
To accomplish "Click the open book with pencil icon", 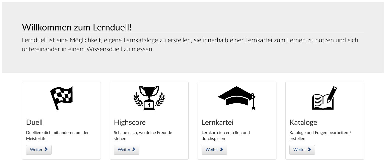I will [x=324, y=98].
